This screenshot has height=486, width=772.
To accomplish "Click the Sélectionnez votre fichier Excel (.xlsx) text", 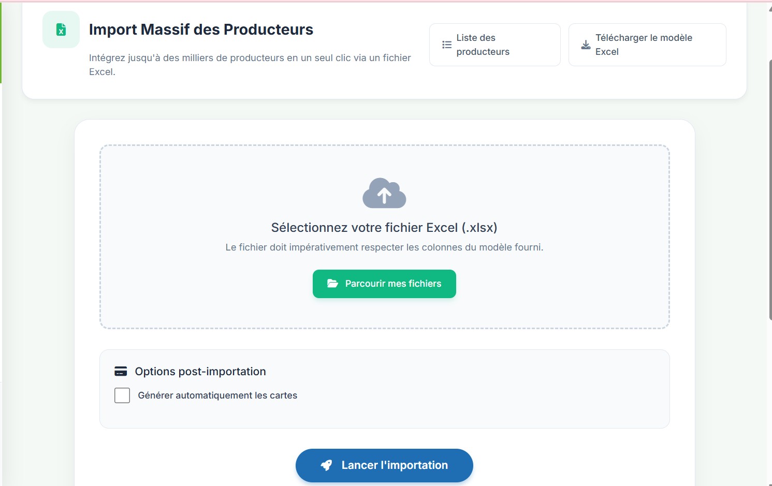I will 384,228.
